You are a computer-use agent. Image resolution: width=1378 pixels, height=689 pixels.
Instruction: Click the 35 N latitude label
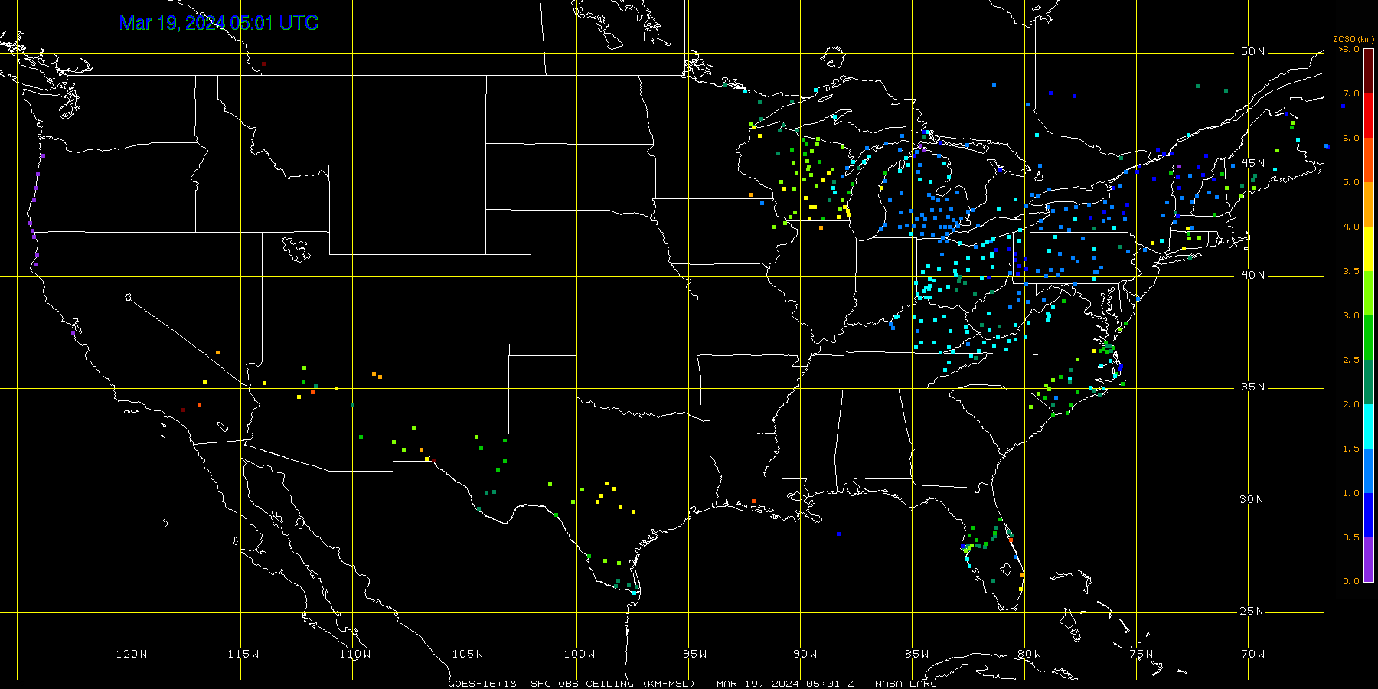pyautogui.click(x=1253, y=387)
